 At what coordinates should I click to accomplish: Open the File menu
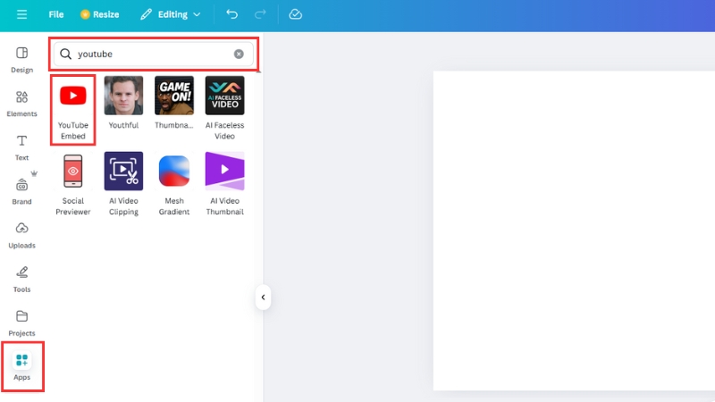click(x=56, y=15)
